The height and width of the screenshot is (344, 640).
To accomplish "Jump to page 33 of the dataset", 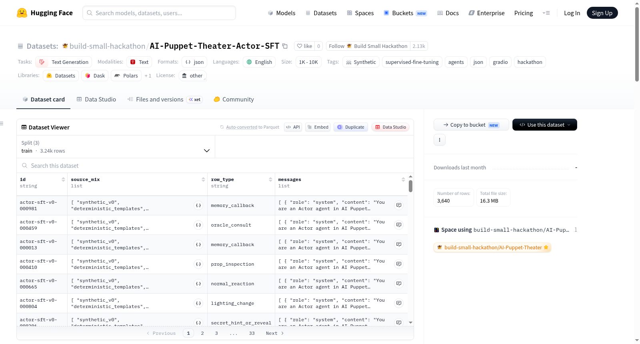I will coord(252,333).
